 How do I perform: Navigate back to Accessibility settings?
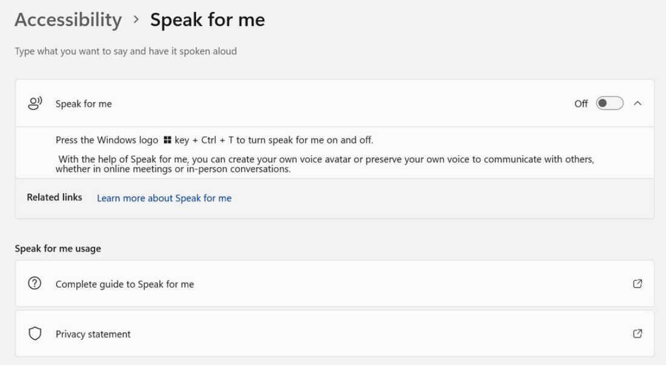[68, 19]
